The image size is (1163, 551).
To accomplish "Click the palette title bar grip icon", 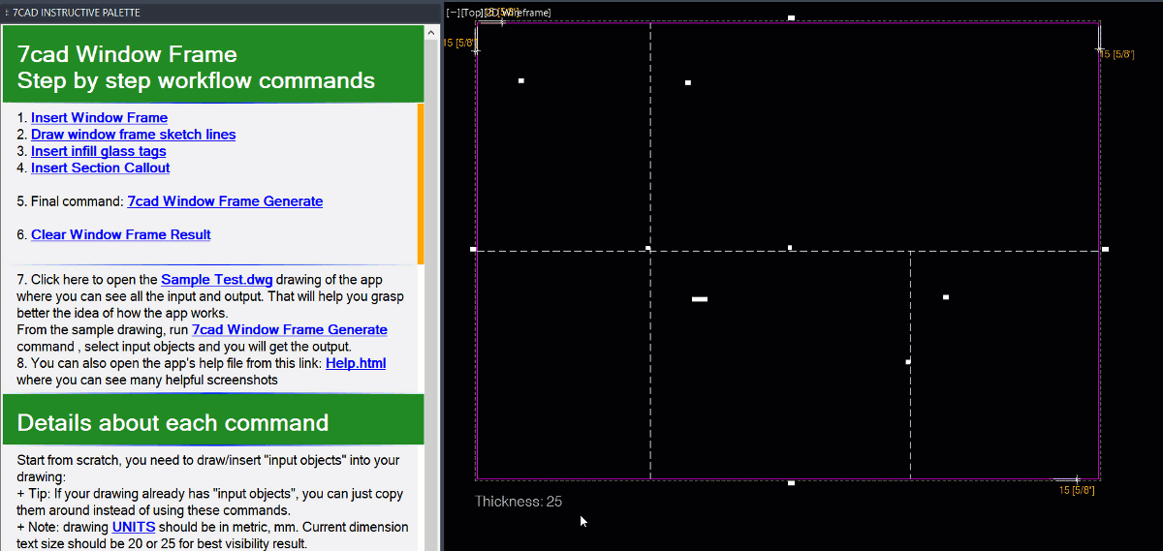I will (7, 13).
